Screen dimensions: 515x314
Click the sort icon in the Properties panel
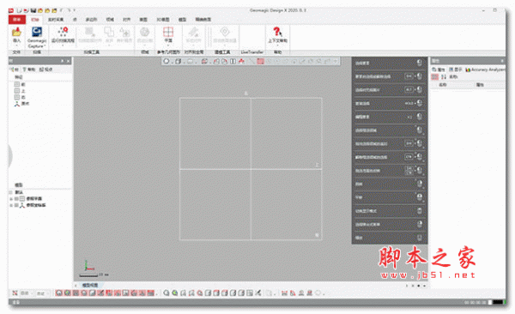tap(444, 77)
